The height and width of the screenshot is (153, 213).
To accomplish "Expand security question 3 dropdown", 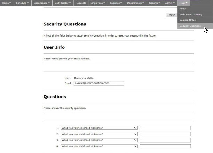I will (x=99, y=140).
